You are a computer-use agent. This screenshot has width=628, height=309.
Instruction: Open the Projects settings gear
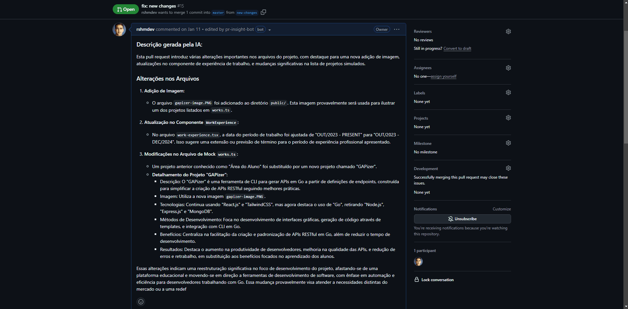tap(508, 118)
